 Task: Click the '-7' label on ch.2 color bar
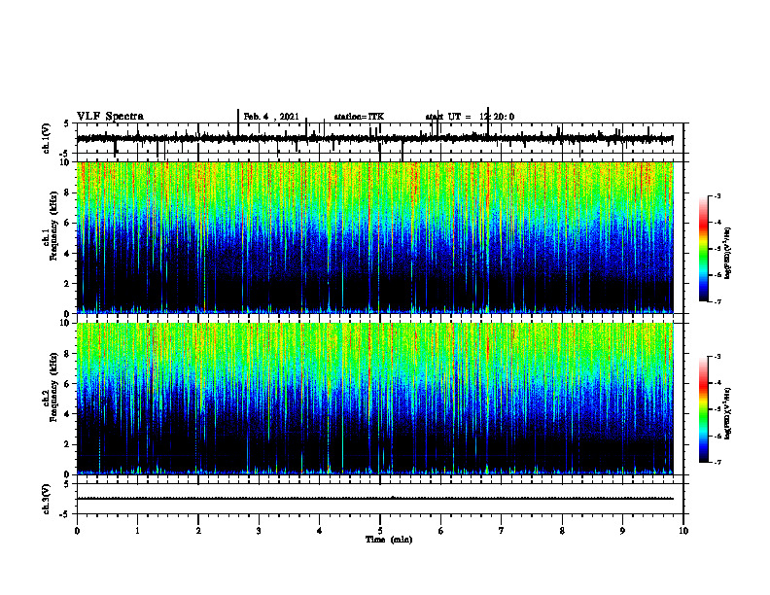tap(717, 462)
